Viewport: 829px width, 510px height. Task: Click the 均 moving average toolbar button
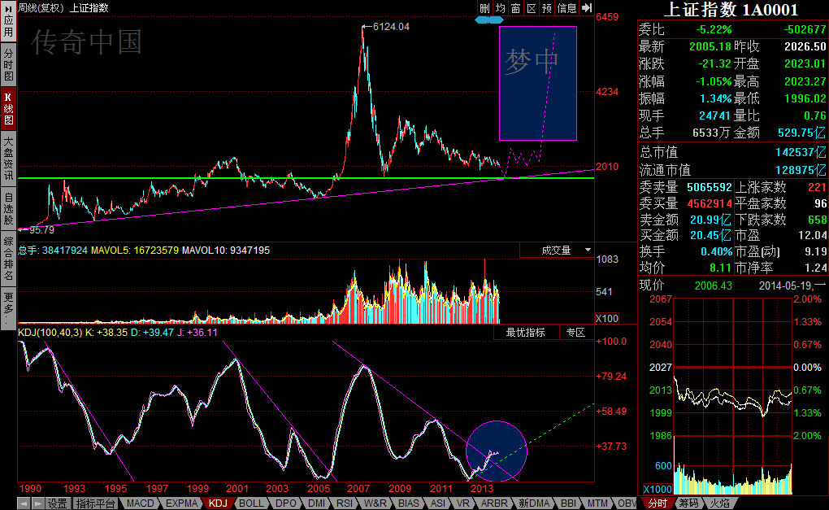coord(501,8)
